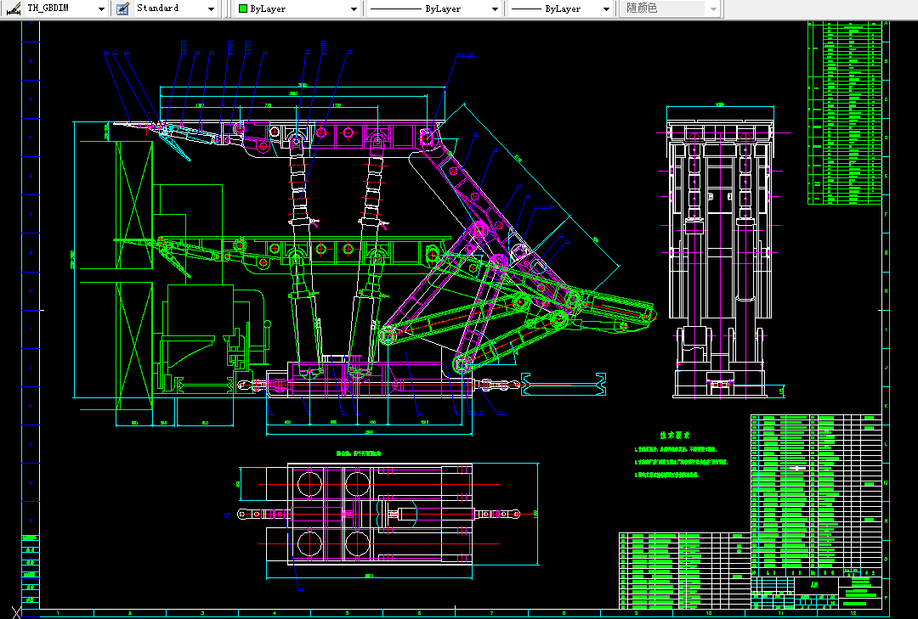Viewport: 918px width, 619px height.
Task: Expand the ByLayer linetype dropdown
Action: point(433,8)
